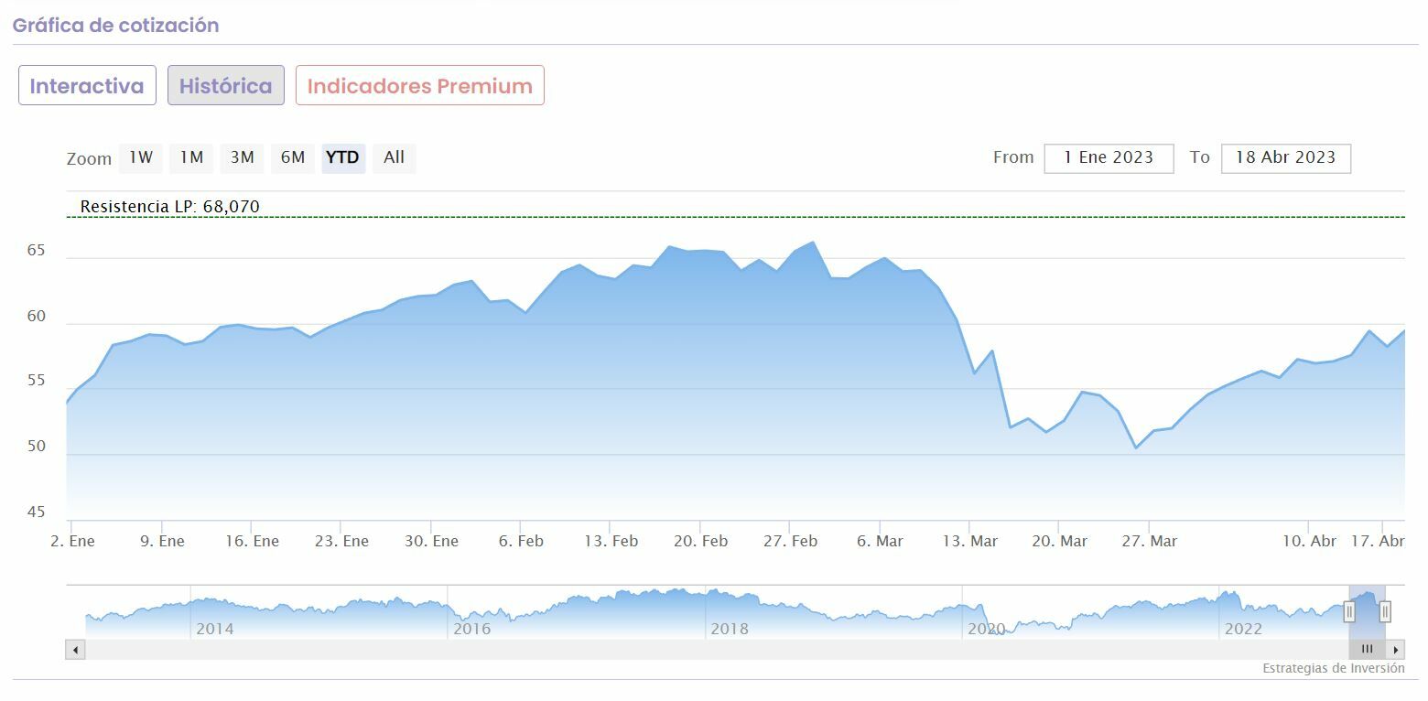Click the navigator right range handle
This screenshot has height=701, width=1428.
tap(1385, 611)
